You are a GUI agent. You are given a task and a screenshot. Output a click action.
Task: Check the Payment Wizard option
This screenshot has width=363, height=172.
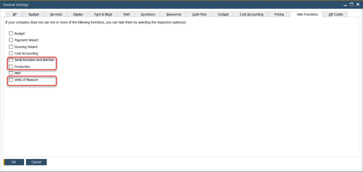11,40
